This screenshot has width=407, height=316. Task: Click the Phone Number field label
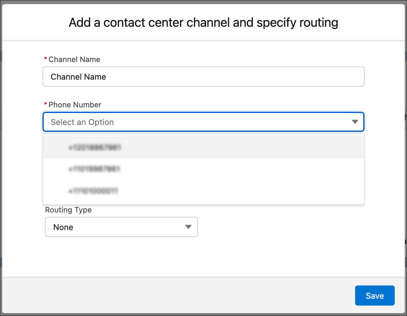pos(75,105)
